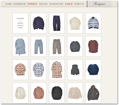Select the PRODUCTS menu item
This screenshot has width=119, height=105.
click(x=33, y=4)
